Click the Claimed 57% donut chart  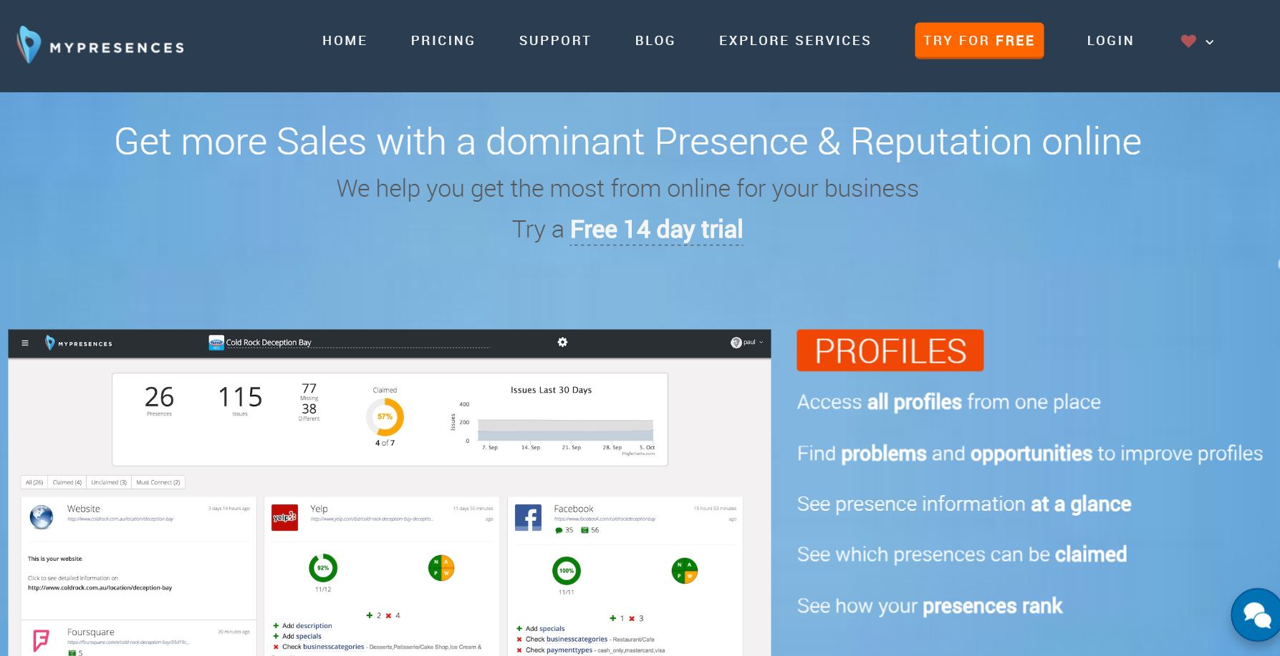385,417
